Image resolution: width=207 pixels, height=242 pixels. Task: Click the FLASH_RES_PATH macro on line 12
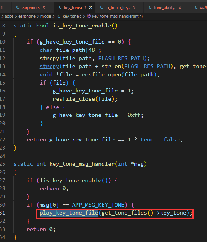(121, 58)
